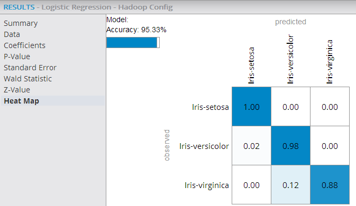
Task: Show the P-Value results
Action: click(17, 57)
